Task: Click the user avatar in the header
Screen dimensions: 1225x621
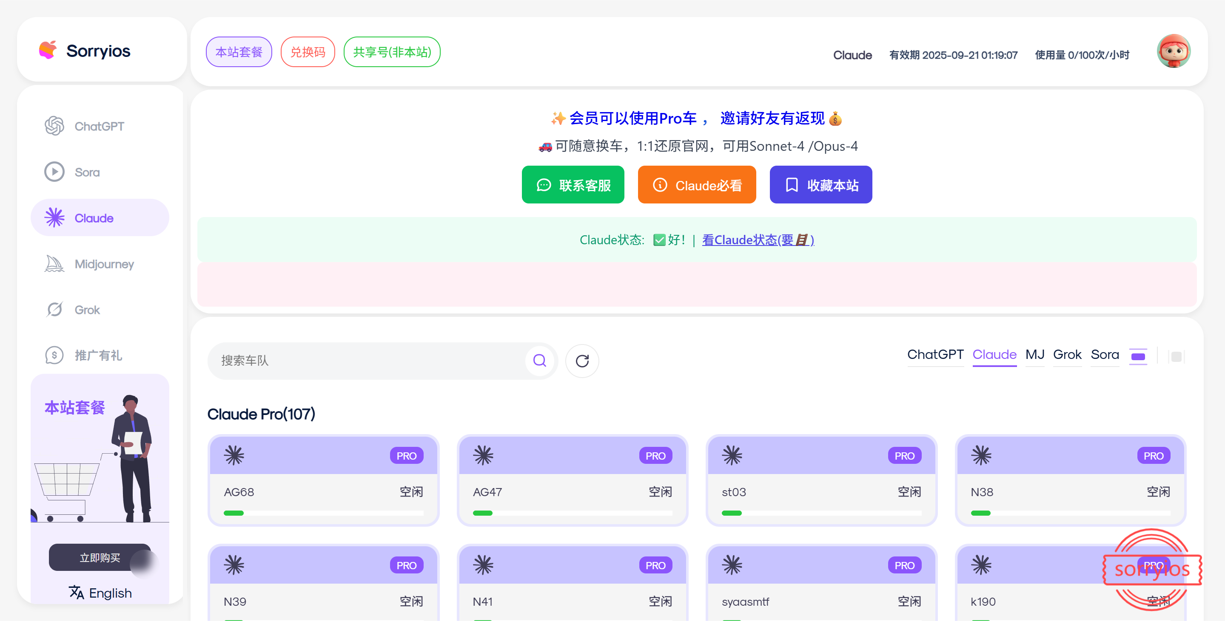Action: [1173, 51]
